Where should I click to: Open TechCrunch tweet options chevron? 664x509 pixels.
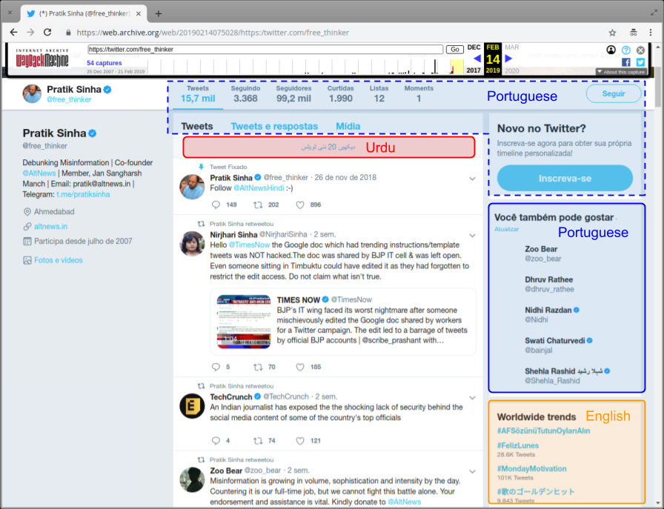point(472,398)
